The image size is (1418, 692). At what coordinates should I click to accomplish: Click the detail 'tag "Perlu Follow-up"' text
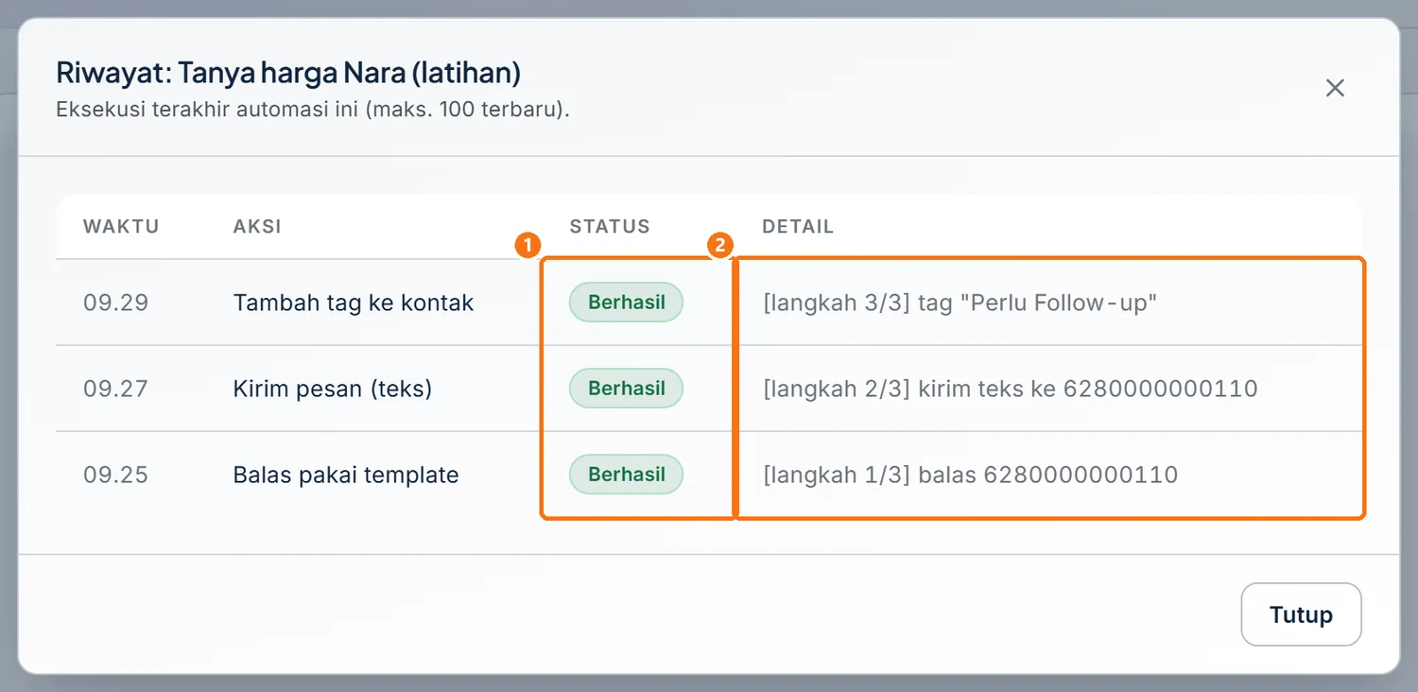1038,303
